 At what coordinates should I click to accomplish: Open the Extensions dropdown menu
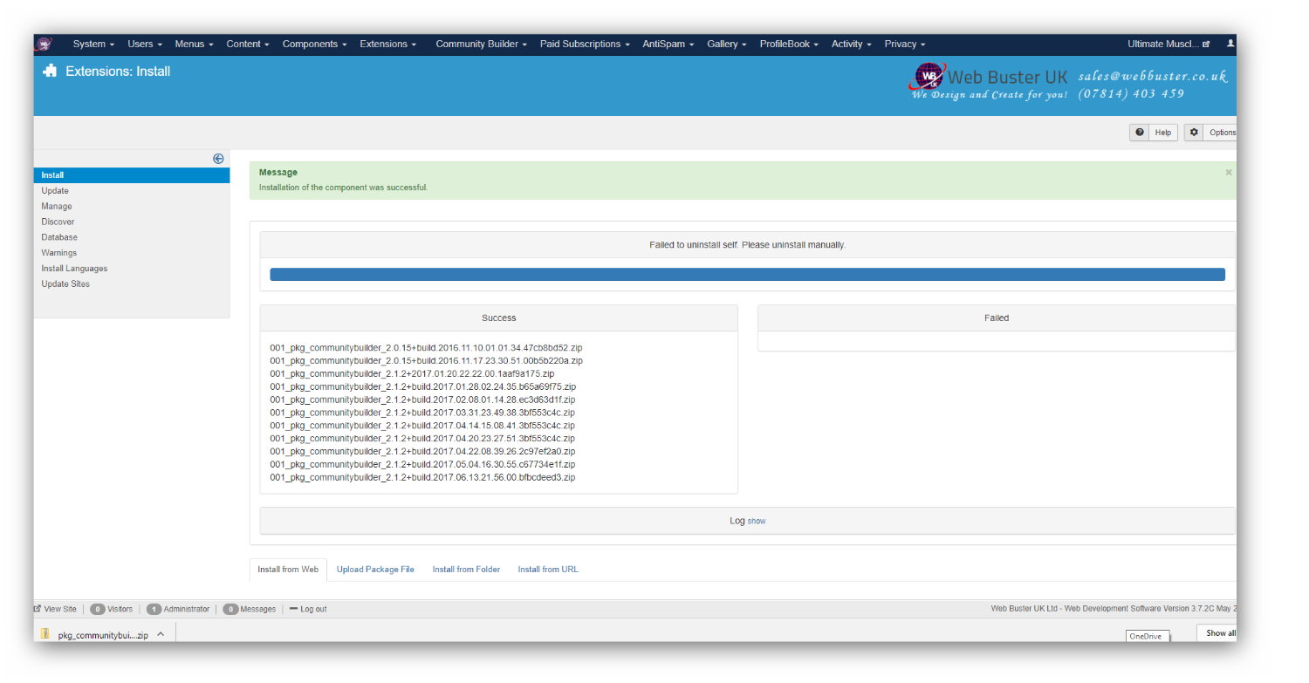(x=387, y=44)
